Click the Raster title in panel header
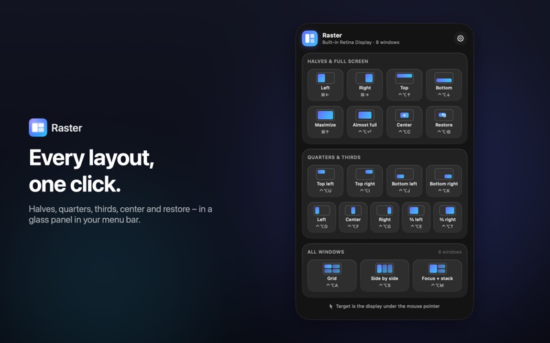The image size is (550, 343). [332, 35]
